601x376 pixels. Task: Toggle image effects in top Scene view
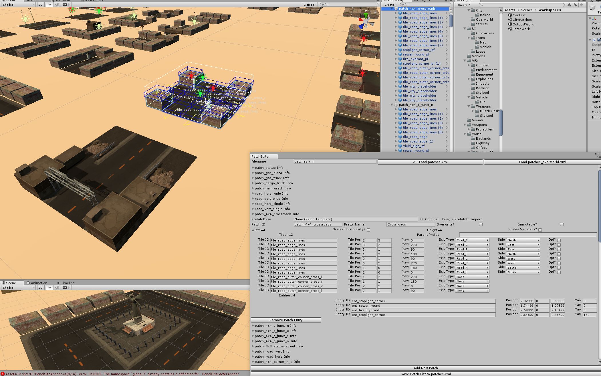pos(65,5)
